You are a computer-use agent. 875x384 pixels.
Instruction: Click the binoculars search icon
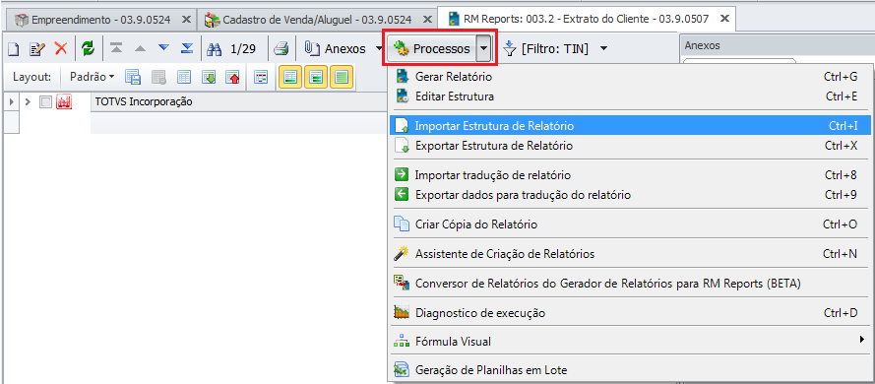tap(215, 49)
